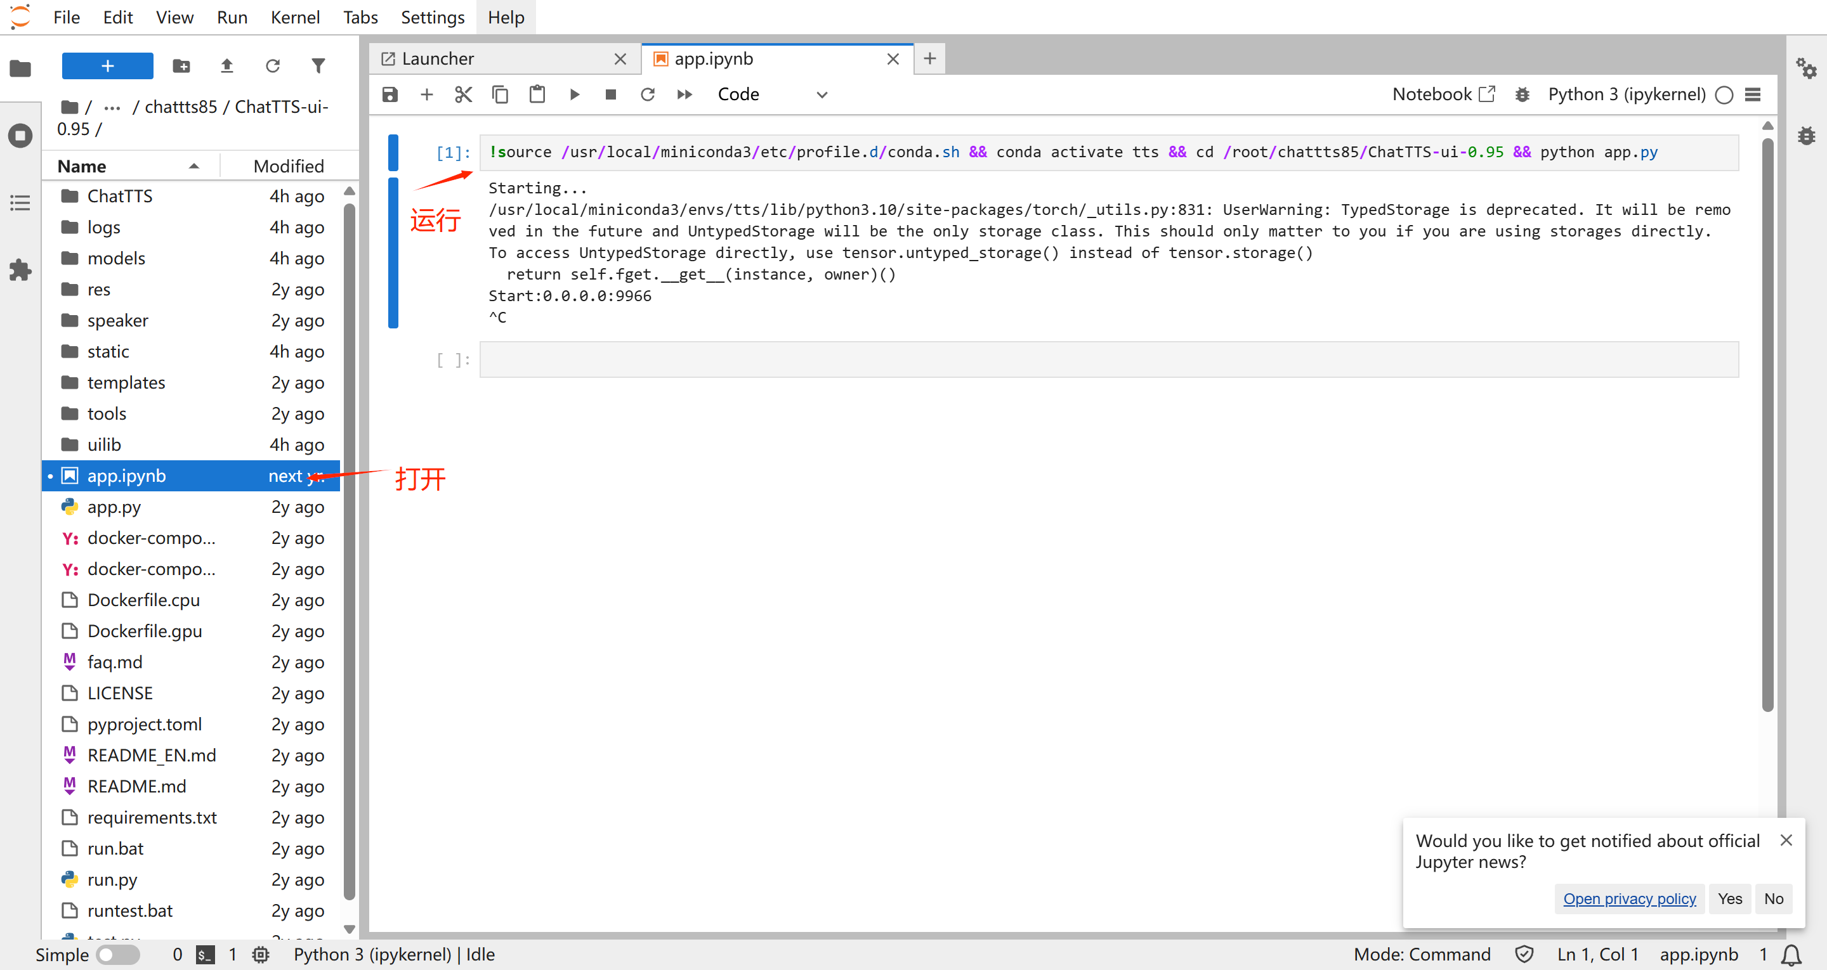Open the File menu
The height and width of the screenshot is (970, 1827).
[x=67, y=17]
